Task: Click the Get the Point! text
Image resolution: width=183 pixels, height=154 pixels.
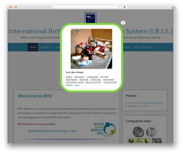Action: (x=75, y=72)
